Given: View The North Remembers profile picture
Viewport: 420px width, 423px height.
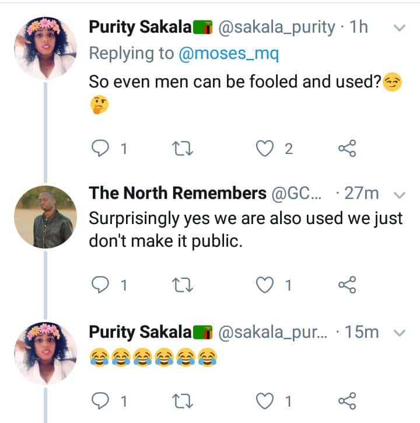Looking at the screenshot, I should coord(45,216).
